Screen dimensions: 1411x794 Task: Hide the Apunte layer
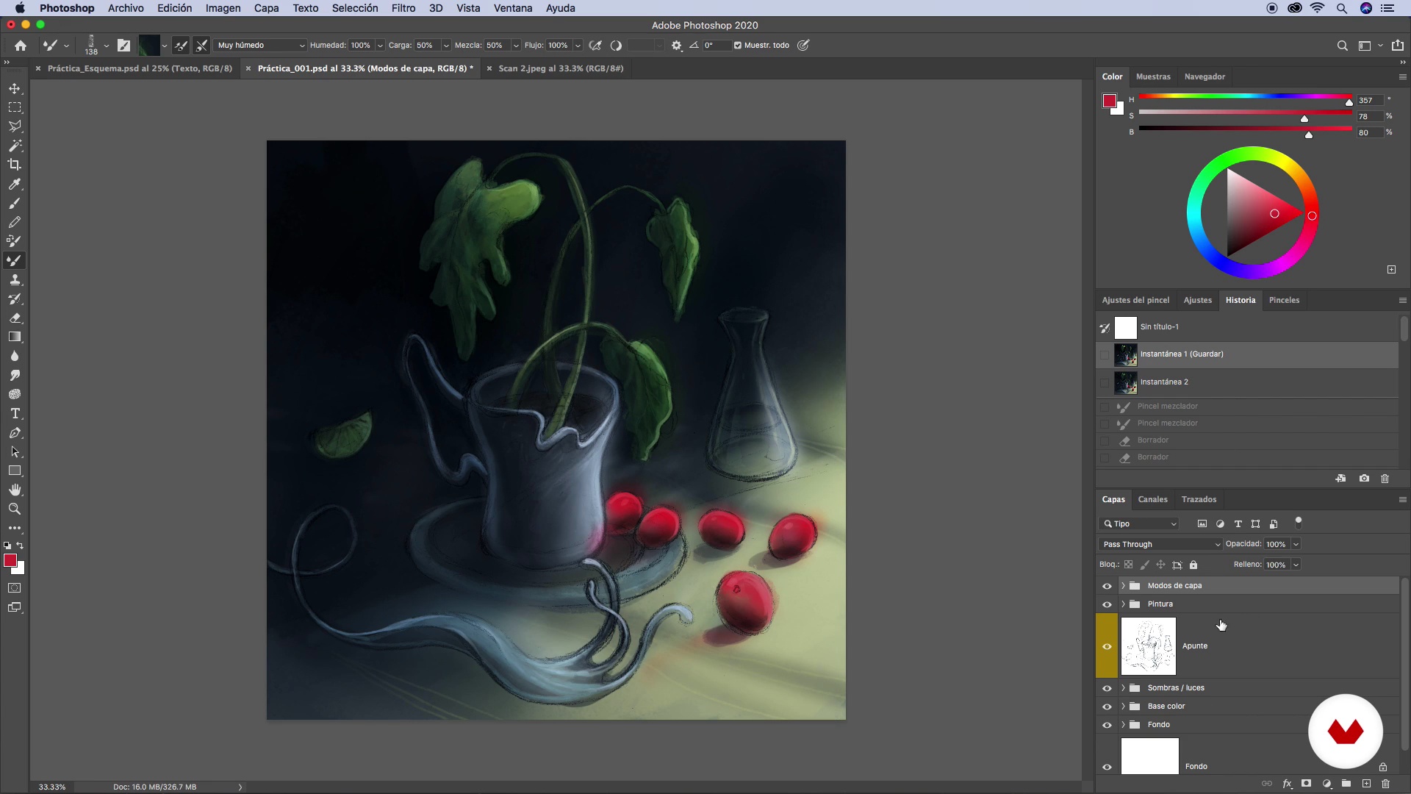(1107, 646)
